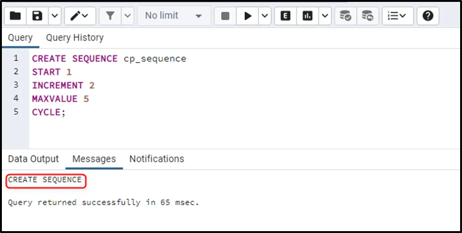Switch to the Data Output tab
Viewport: 462px width, 233px height.
point(33,159)
